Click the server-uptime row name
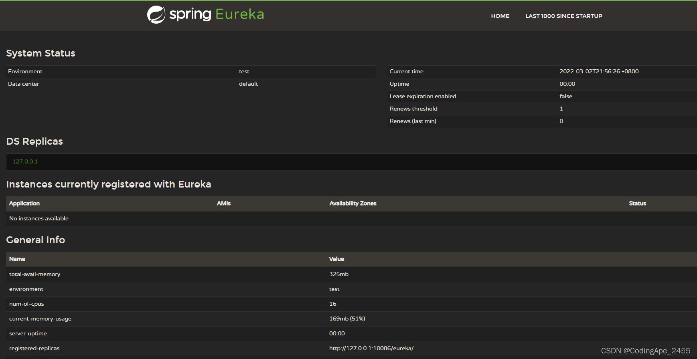 coord(28,333)
